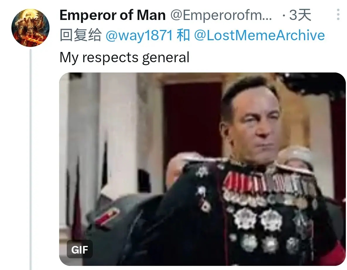Open the @Emperorofm... handle link
Image resolution: width=347 pixels, height=270 pixels.
(x=221, y=15)
